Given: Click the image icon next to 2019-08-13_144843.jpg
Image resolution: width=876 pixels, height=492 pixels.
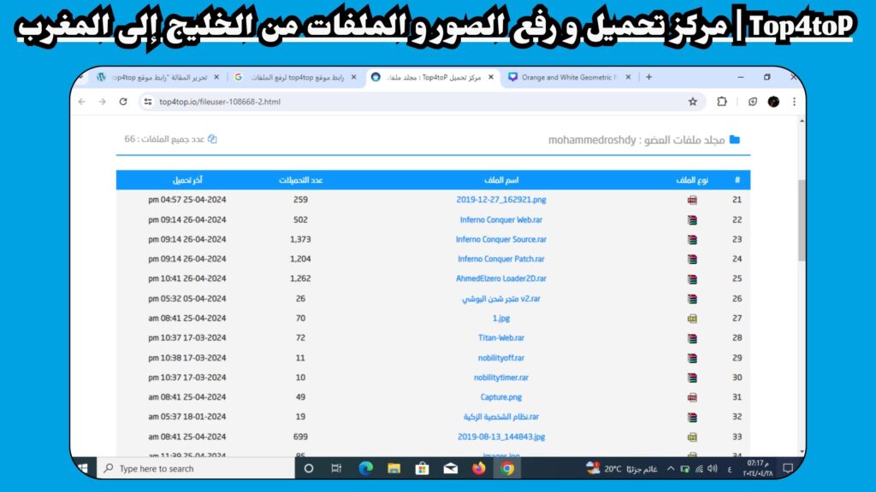Looking at the screenshot, I should 691,436.
